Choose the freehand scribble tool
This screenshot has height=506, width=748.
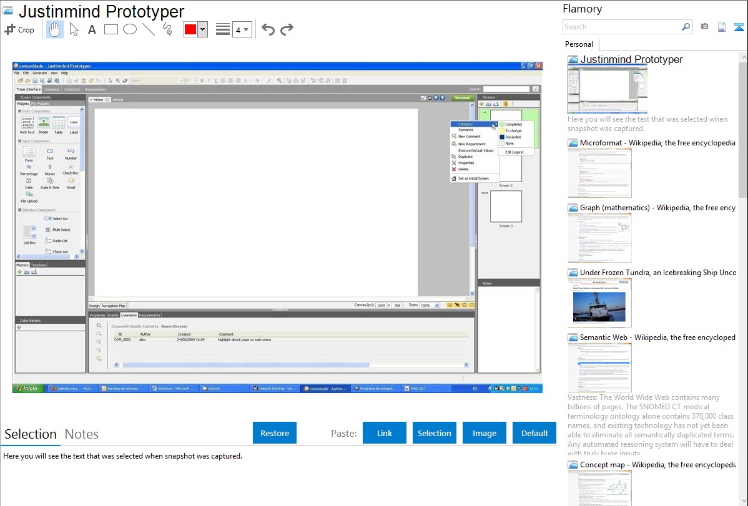(x=167, y=29)
